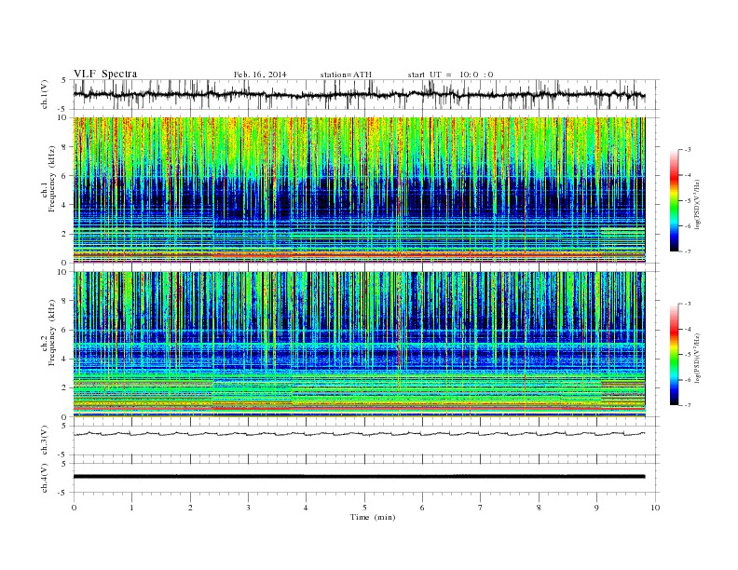Click the "3" tick on the time axis
Image resolution: width=738 pixels, height=570 pixels.
[248, 508]
